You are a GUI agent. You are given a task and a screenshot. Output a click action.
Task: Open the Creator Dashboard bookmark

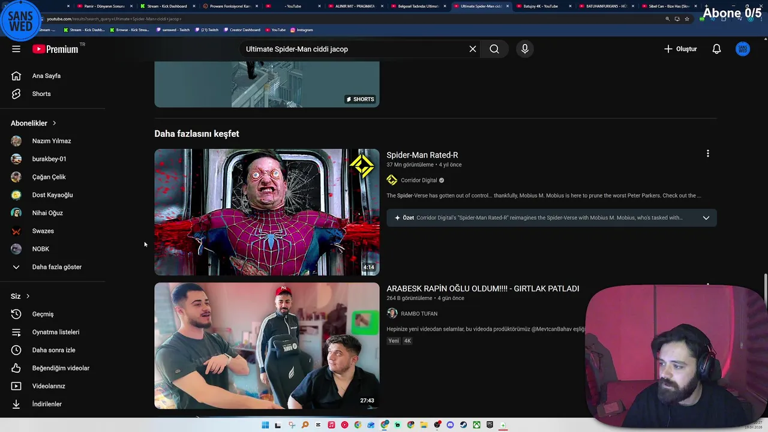[x=242, y=30]
